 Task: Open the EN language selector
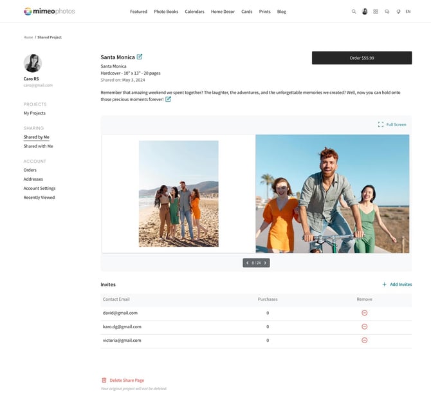click(x=408, y=12)
